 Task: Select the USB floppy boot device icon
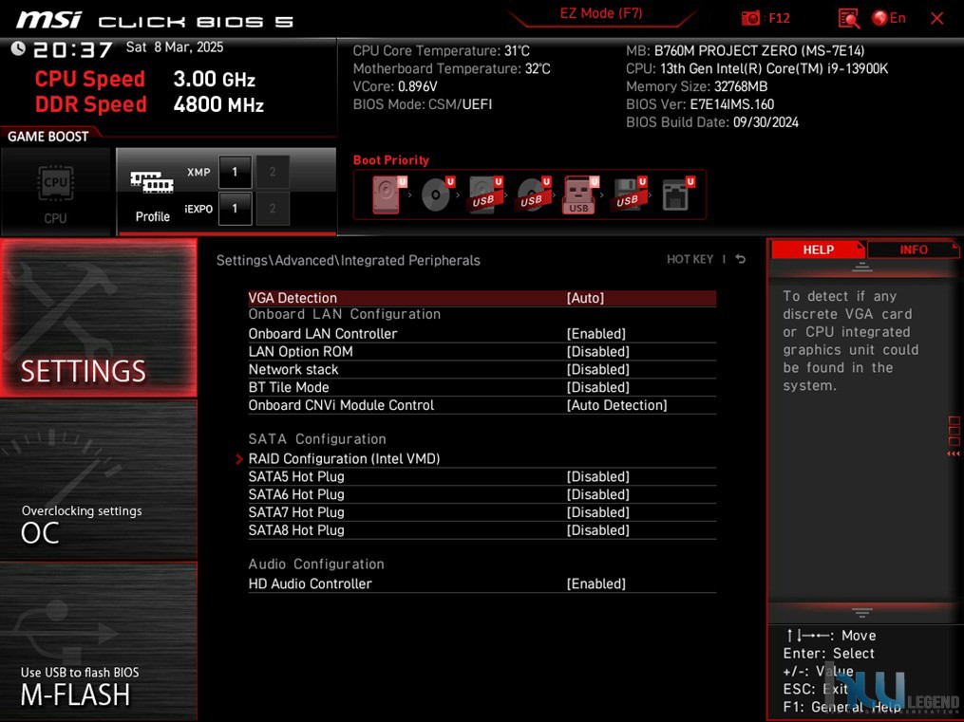(x=629, y=194)
